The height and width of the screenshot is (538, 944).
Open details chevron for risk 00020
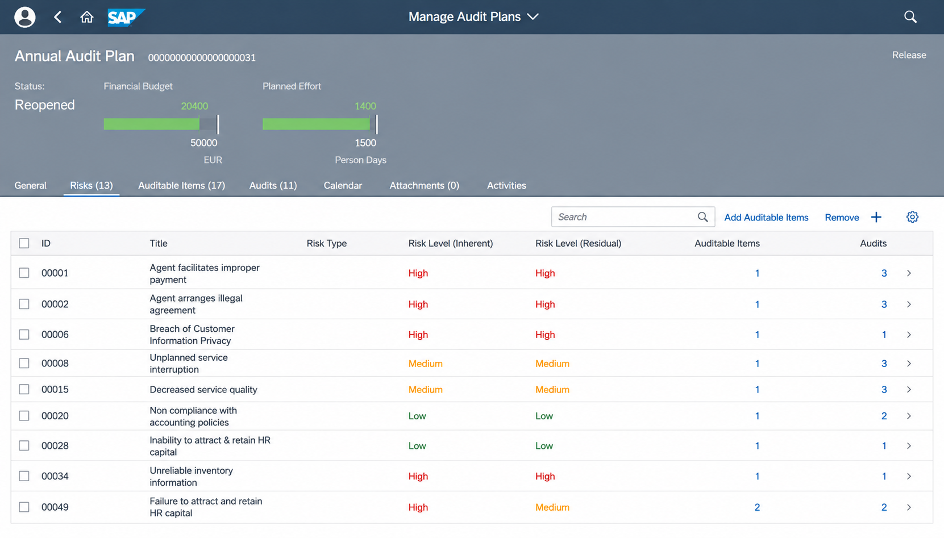click(909, 416)
